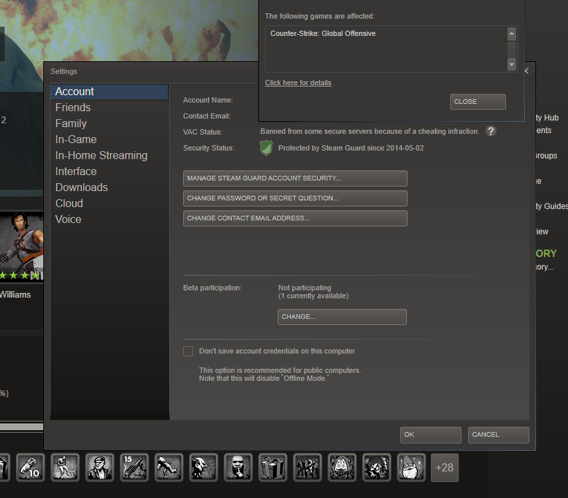568x498 pixels.
Task: Open the shotgun achievement badge marked 15
Action: 134,467
